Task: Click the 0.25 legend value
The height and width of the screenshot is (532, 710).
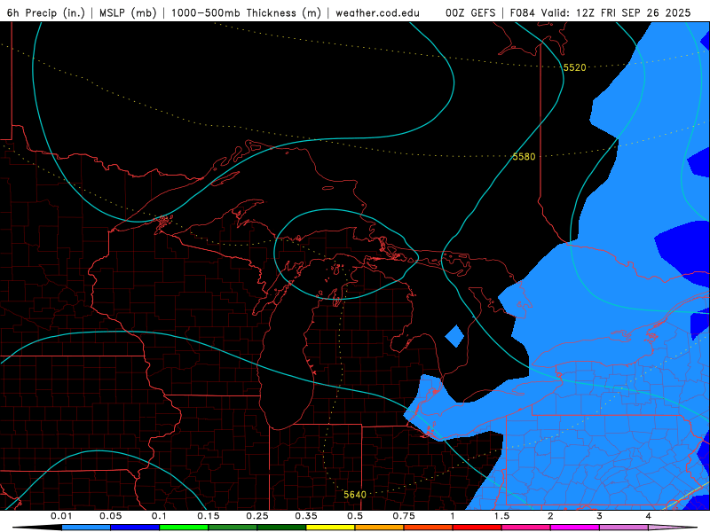Action: pyautogui.click(x=257, y=516)
